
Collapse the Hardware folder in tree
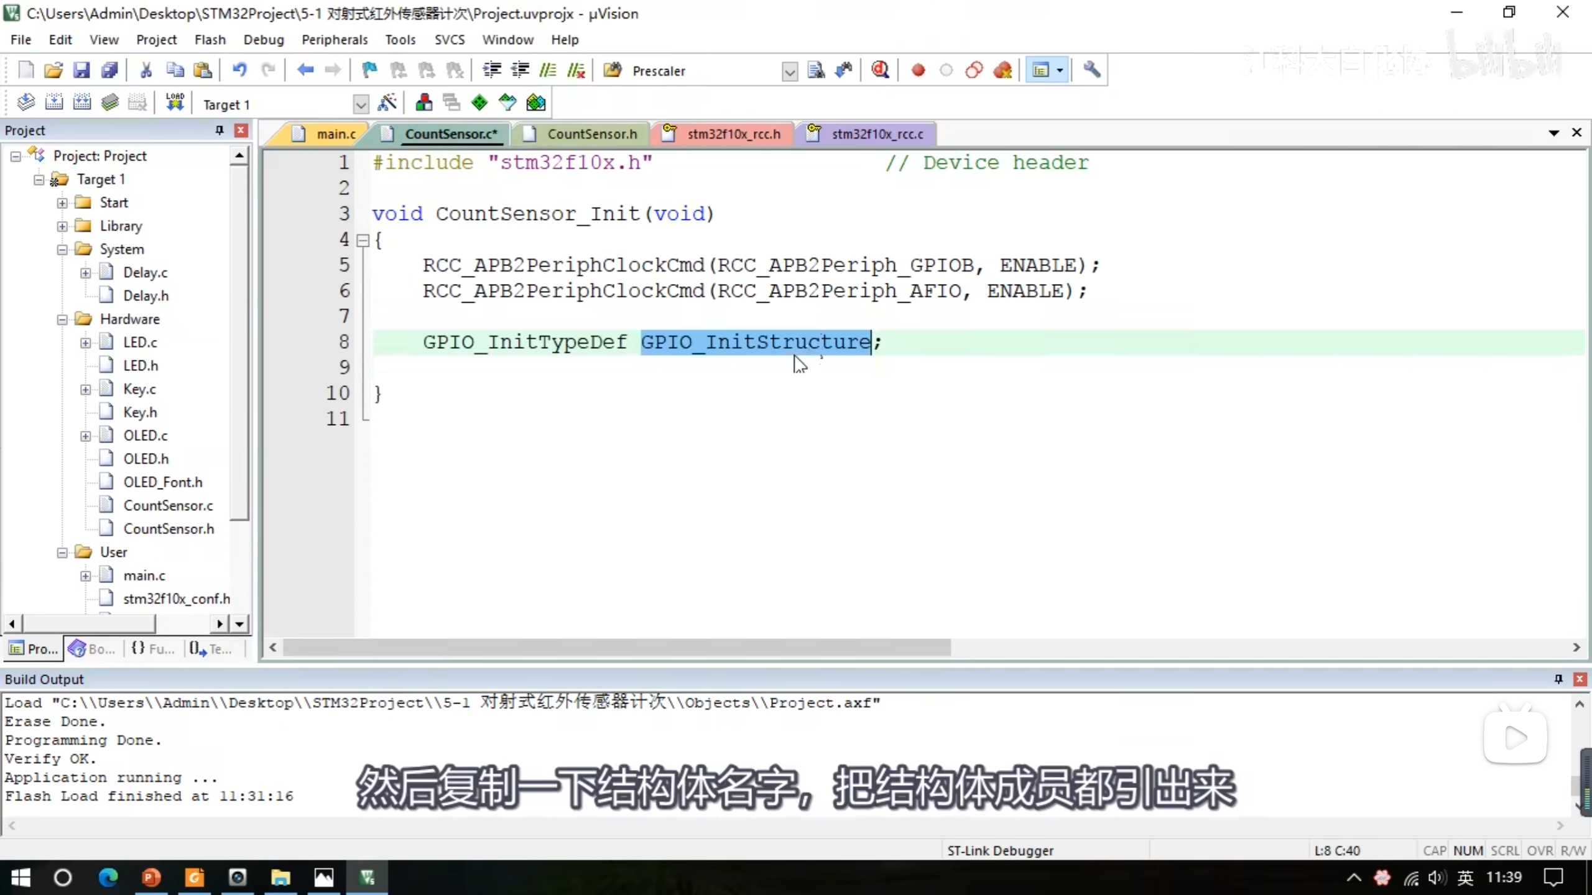pyautogui.click(x=62, y=319)
